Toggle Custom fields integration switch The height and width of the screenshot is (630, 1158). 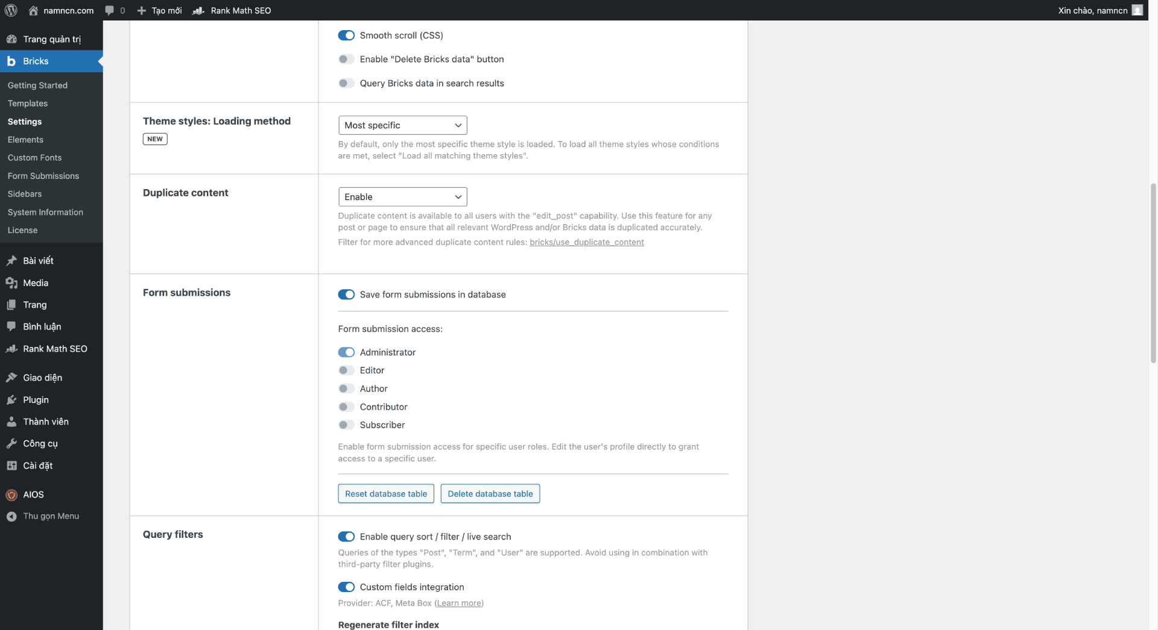coord(346,587)
